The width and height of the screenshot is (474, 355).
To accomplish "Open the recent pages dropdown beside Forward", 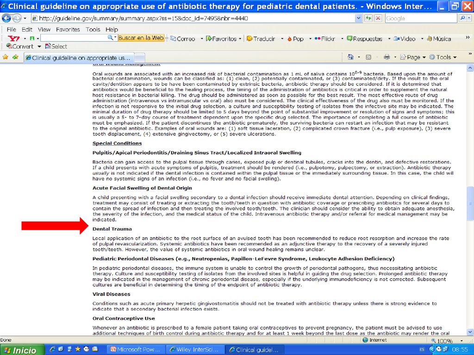I will coord(25,18).
